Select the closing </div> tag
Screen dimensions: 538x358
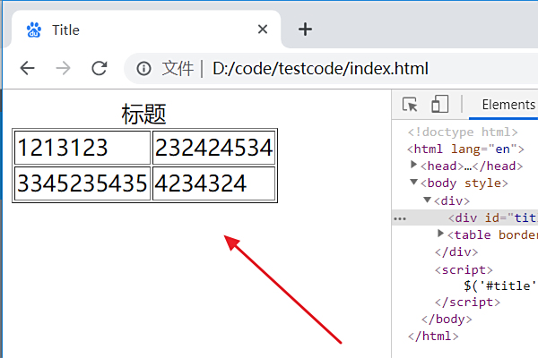click(x=456, y=252)
